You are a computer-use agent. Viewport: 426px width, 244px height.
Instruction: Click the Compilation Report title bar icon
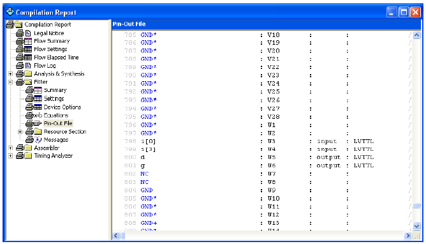click(x=10, y=12)
